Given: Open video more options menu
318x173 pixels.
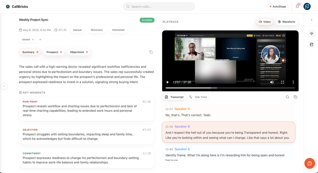Looking at the screenshot, I should (293, 82).
